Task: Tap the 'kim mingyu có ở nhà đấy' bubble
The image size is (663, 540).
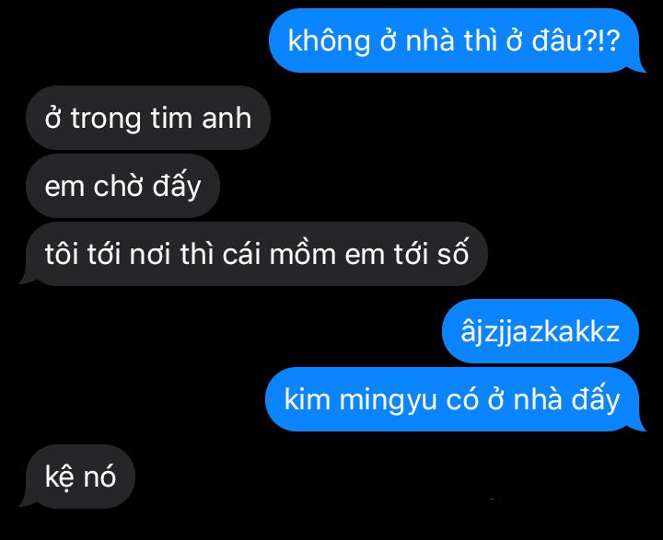Action: click(x=452, y=399)
